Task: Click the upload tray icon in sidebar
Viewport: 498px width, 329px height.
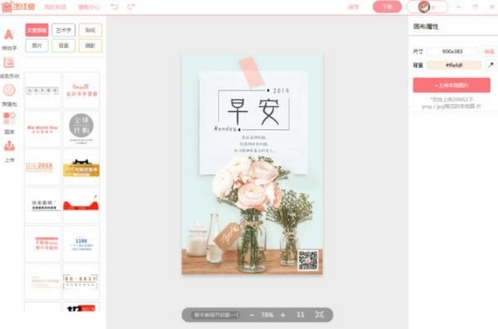Action: click(9, 146)
